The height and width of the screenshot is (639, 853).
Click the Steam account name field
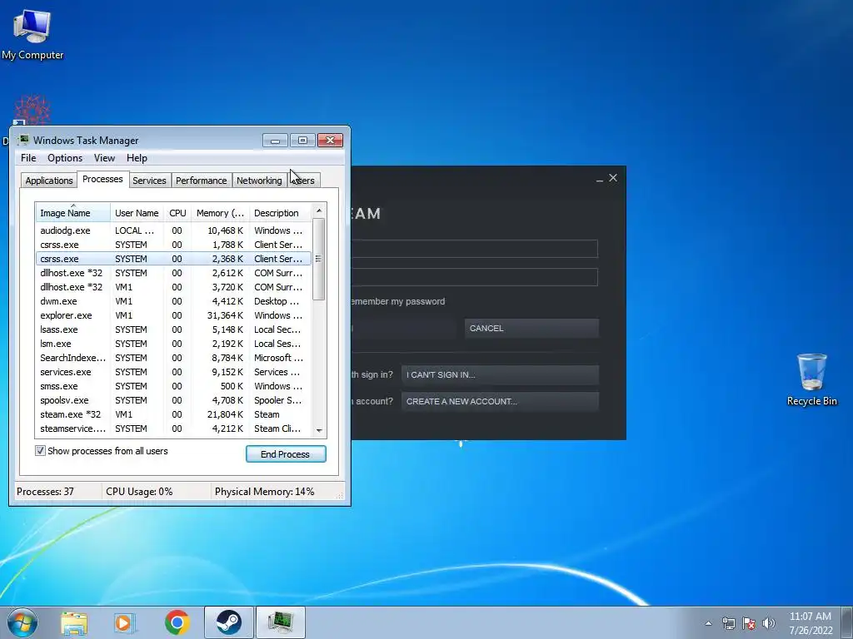[x=474, y=249]
